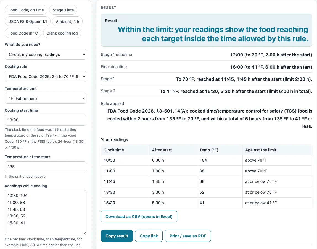Open the "Blank cooling log" preset
The width and height of the screenshot is (317, 249).
click(x=62, y=33)
